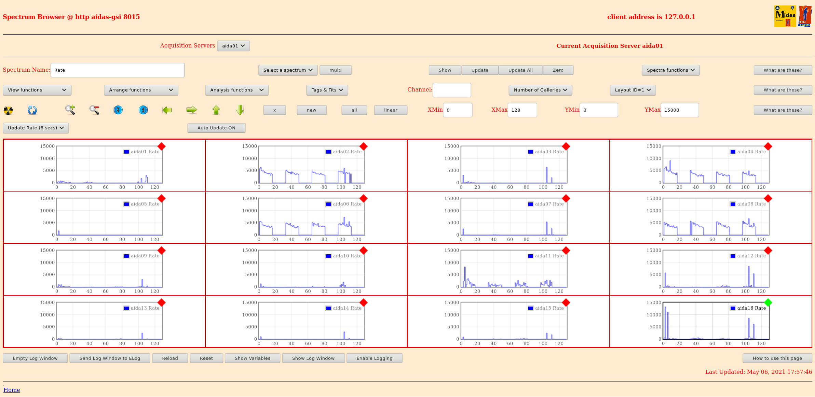This screenshot has height=397, width=815.
Task: Open the Analysis functions menu
Action: pyautogui.click(x=237, y=90)
